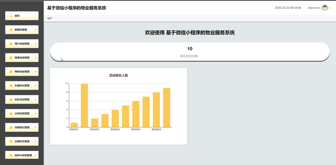Image resolution: width=336 pixels, height=165 pixels.
Task: Click the 首页 breadcrumb link
Action: click(x=50, y=18)
